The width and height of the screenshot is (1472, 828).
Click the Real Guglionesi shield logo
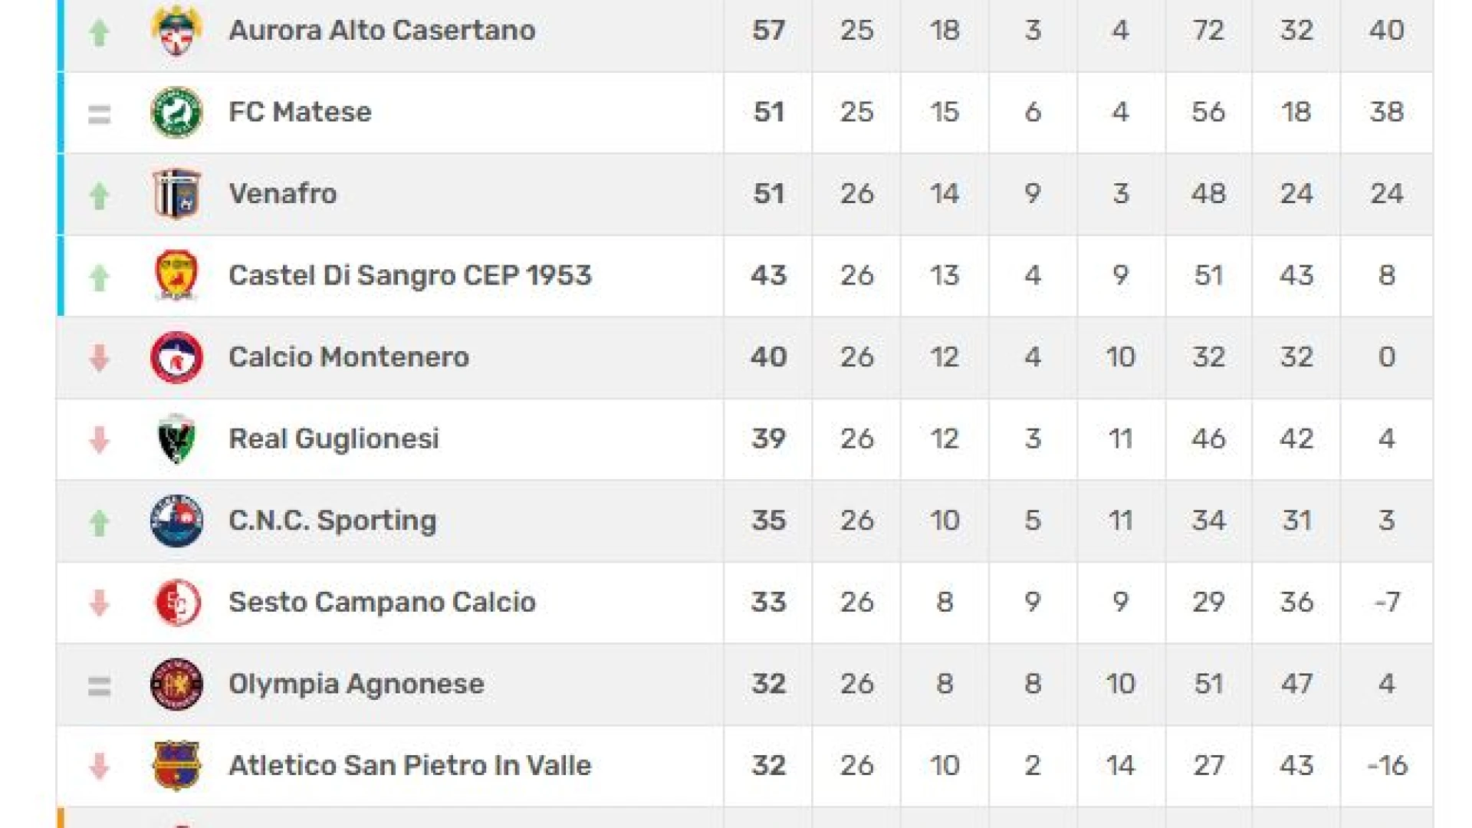pos(176,439)
